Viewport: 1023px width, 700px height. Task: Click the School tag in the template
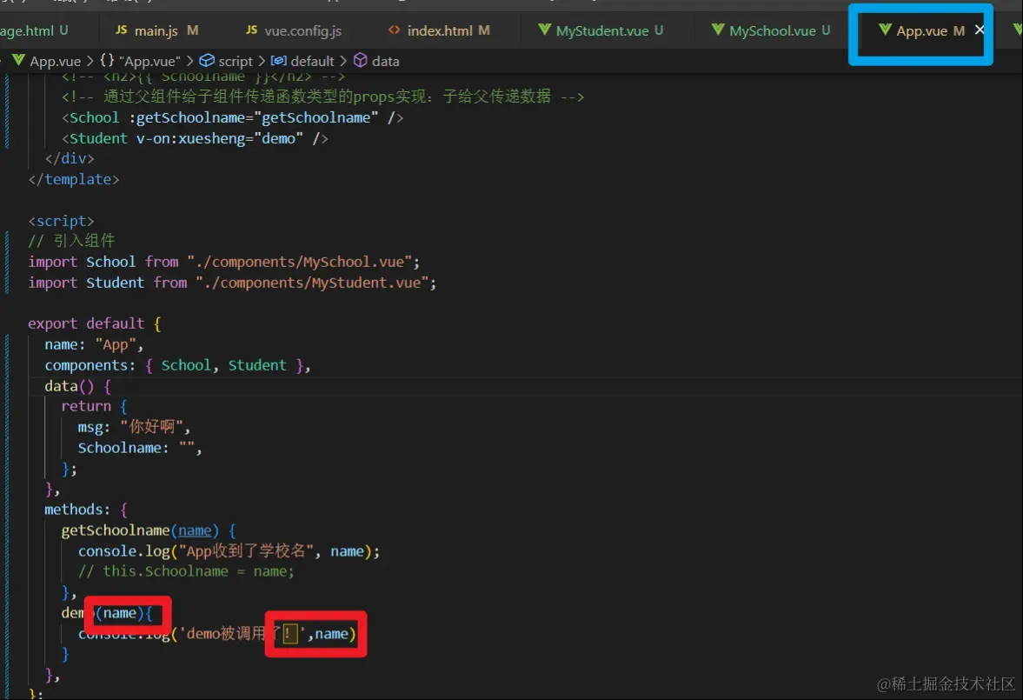(94, 117)
